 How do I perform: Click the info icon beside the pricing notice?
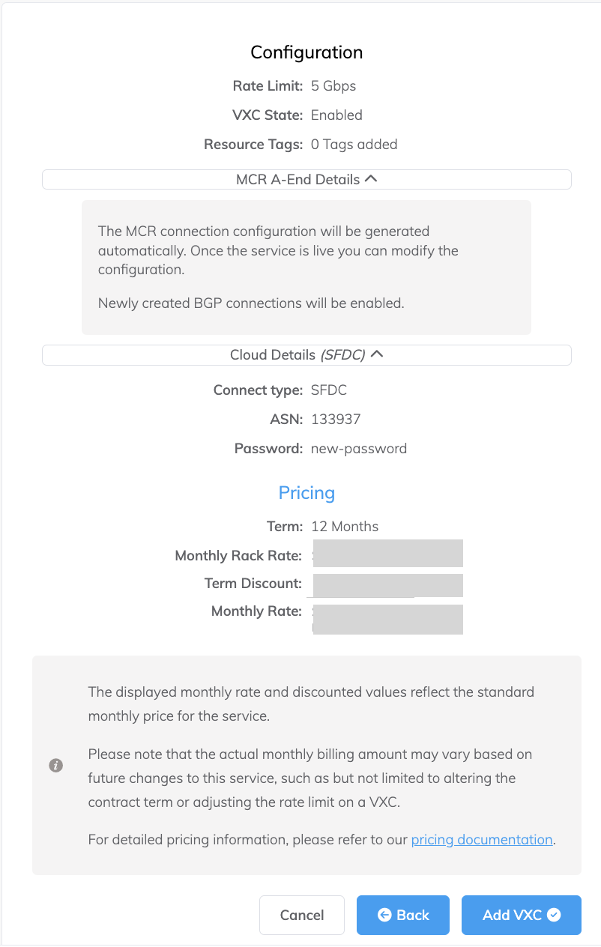[x=55, y=765]
